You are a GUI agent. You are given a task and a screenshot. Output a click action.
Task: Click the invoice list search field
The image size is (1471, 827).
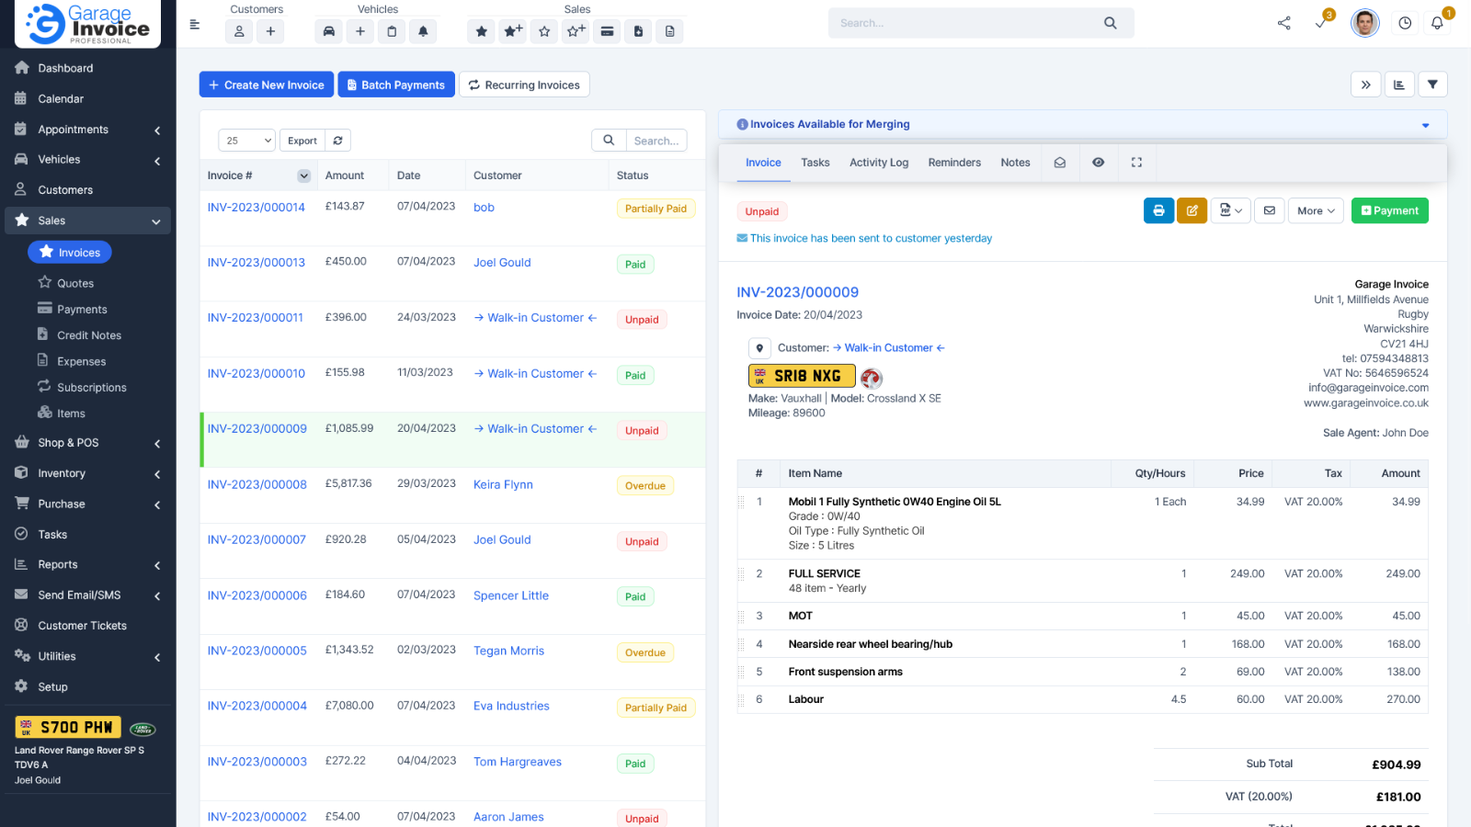coord(656,141)
